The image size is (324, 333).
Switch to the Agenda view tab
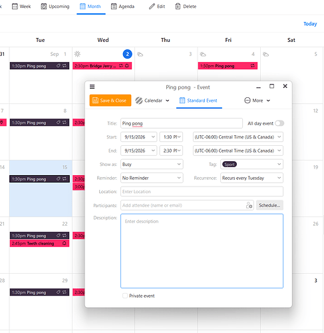(x=122, y=7)
